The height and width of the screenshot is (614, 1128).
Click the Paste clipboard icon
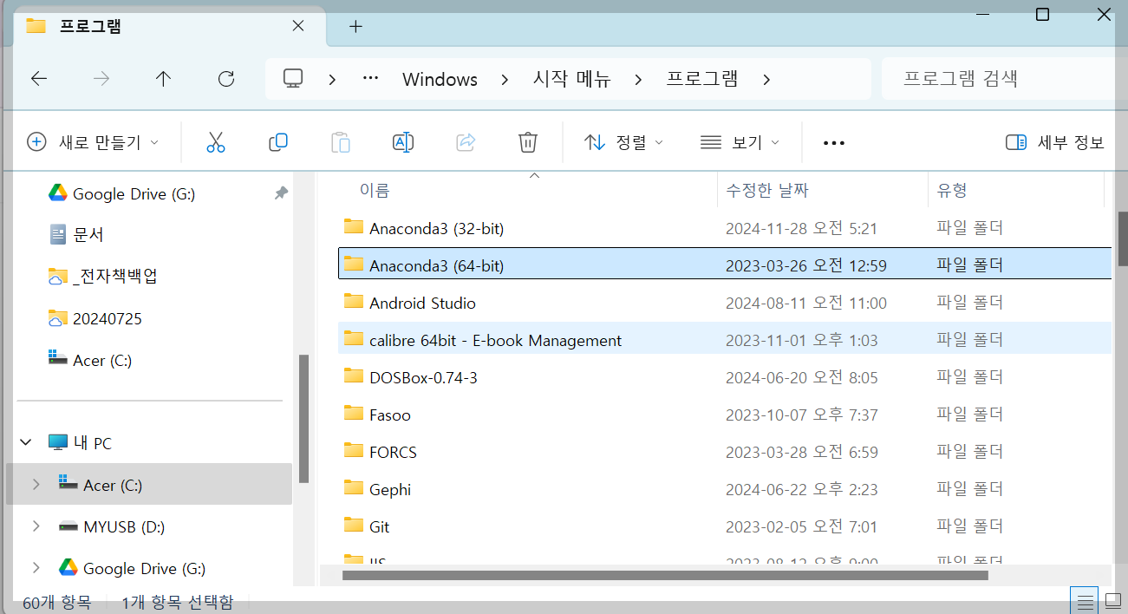[x=341, y=142]
